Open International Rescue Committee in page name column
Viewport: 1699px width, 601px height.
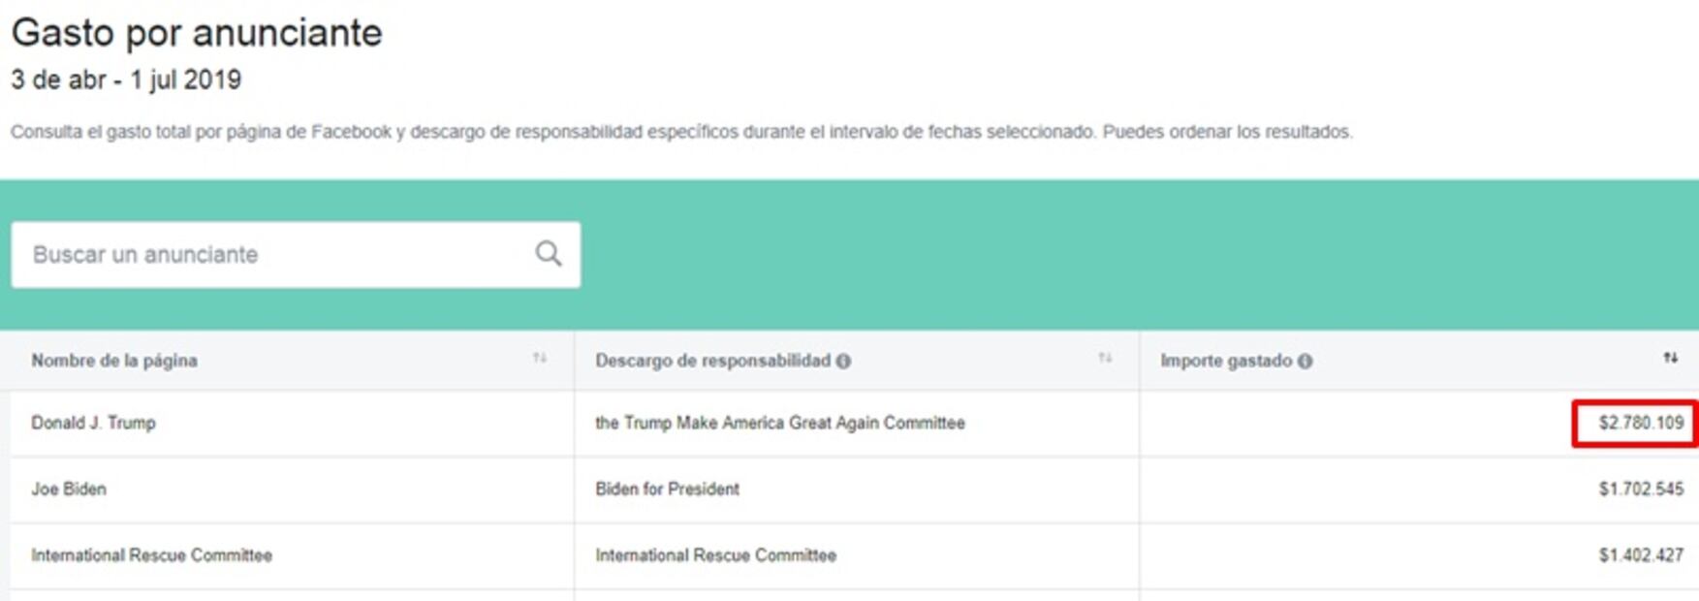[x=151, y=555]
